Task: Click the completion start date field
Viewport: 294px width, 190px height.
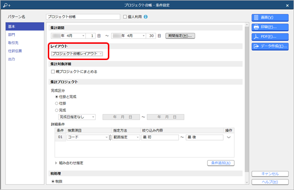Action: pyautogui.click(x=121, y=117)
